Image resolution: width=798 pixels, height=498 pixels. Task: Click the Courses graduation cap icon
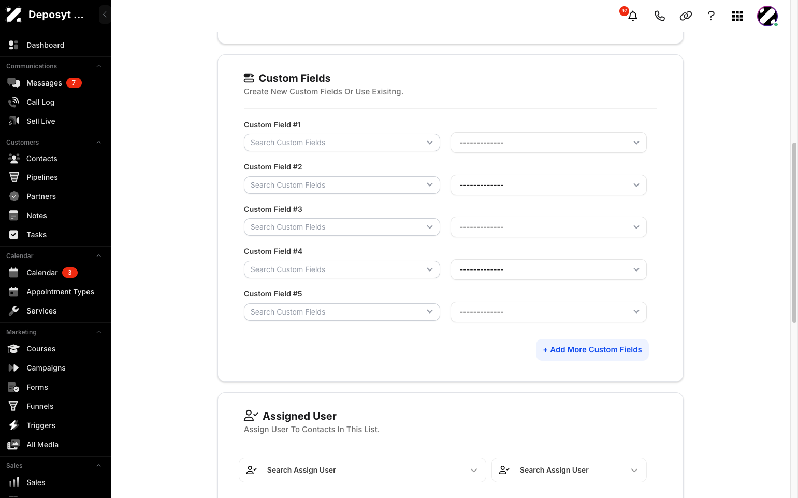coord(14,349)
